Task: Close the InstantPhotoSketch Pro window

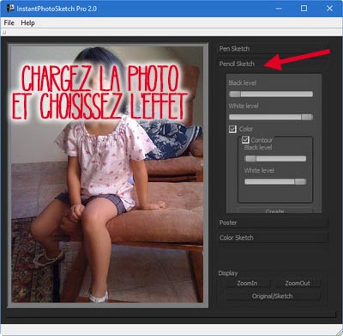Action: pyautogui.click(x=329, y=9)
